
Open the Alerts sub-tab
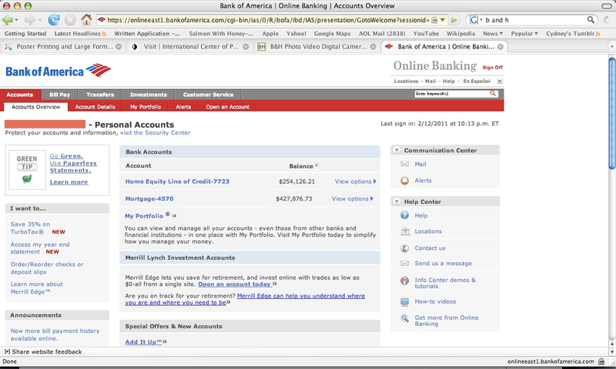183,107
